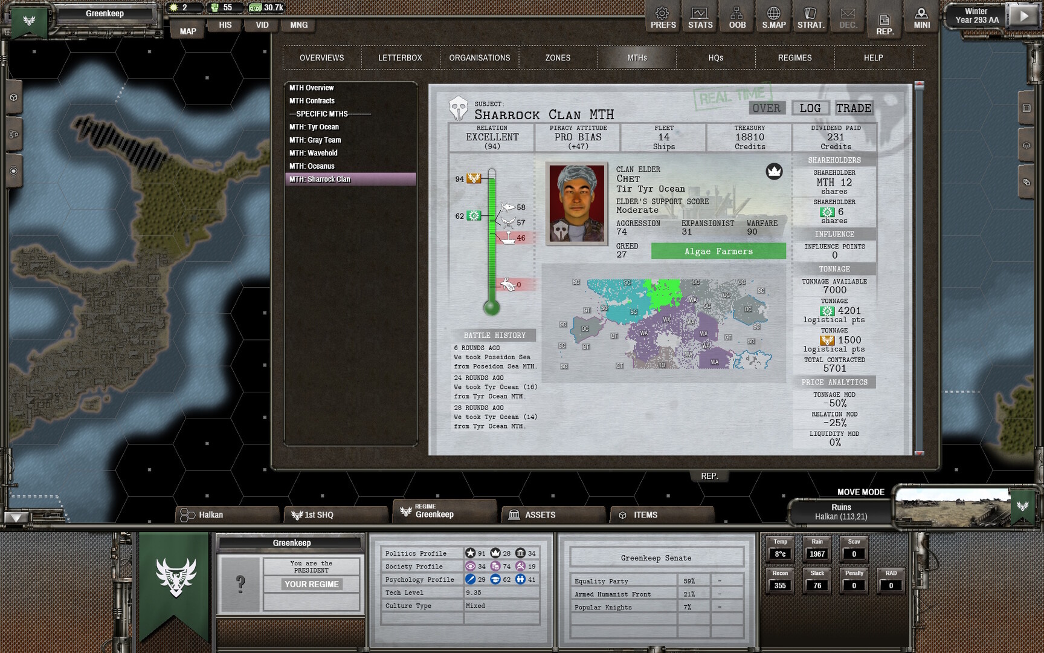Open the STRAT panel
This screenshot has height=653, width=1044.
(x=810, y=17)
